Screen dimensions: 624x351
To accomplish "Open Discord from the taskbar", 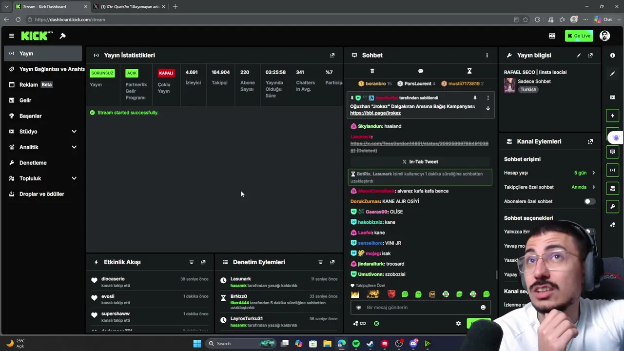I will click(x=413, y=344).
